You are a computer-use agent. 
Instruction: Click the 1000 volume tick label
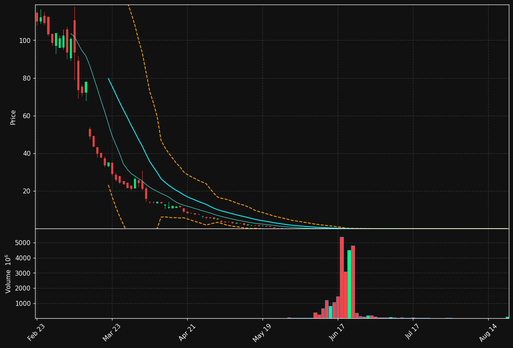coord(24,303)
